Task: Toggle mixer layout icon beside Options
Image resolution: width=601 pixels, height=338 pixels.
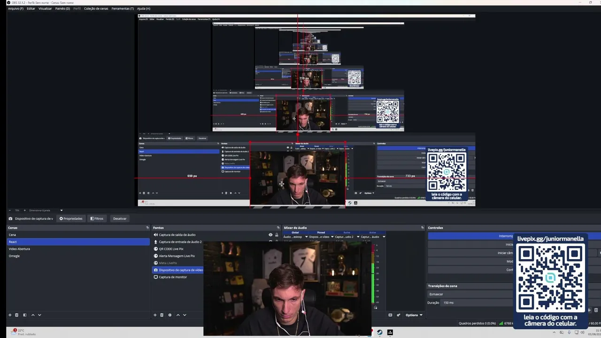Action: click(x=390, y=315)
